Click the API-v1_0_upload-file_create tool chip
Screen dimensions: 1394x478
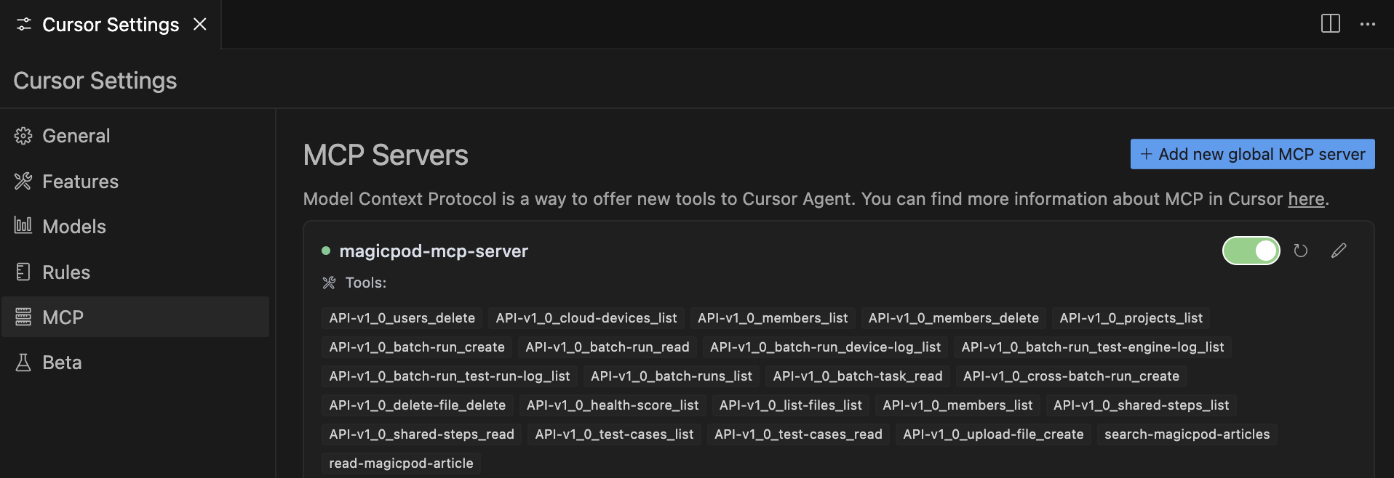tap(993, 434)
